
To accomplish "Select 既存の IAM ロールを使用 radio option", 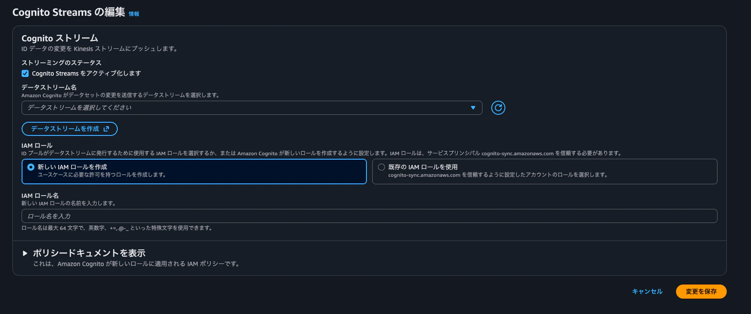I will point(381,167).
